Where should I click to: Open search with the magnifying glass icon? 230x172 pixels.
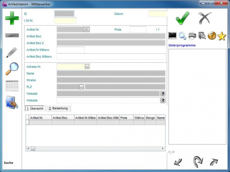coord(12,69)
